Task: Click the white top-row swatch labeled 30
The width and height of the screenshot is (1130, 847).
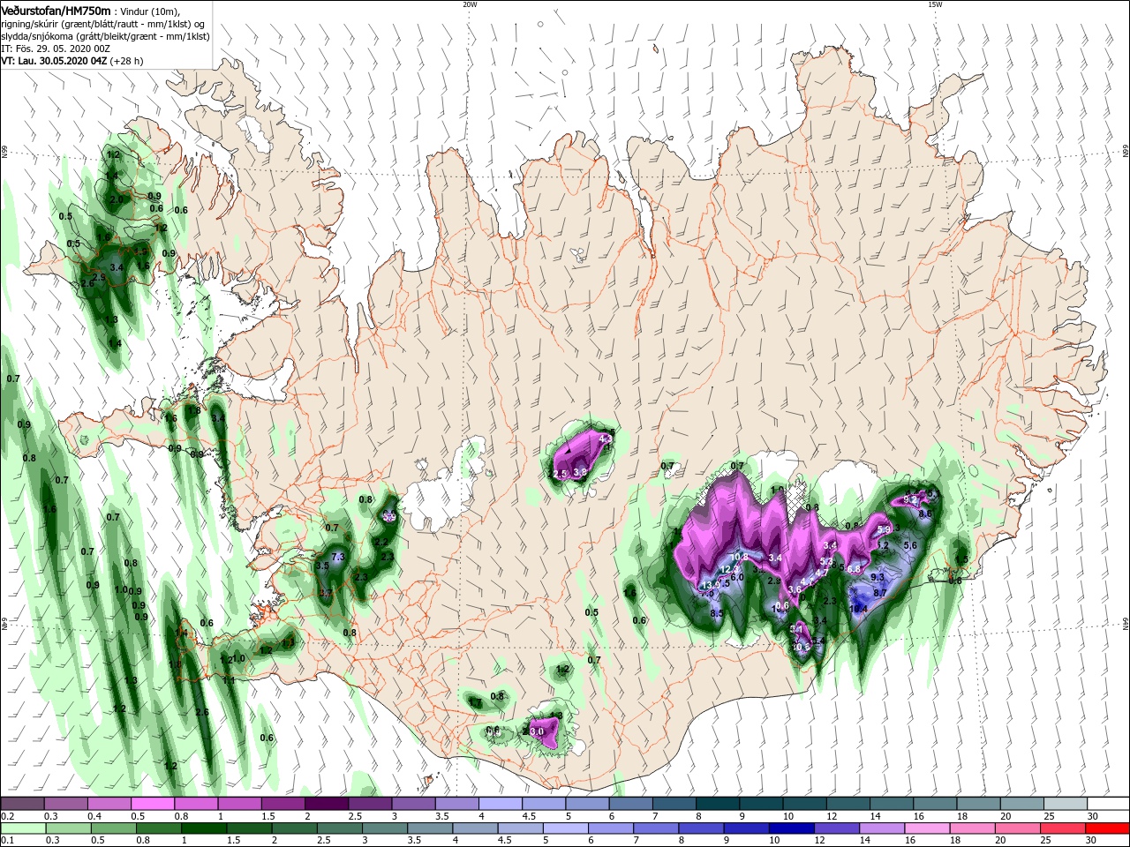Action: click(x=1108, y=804)
